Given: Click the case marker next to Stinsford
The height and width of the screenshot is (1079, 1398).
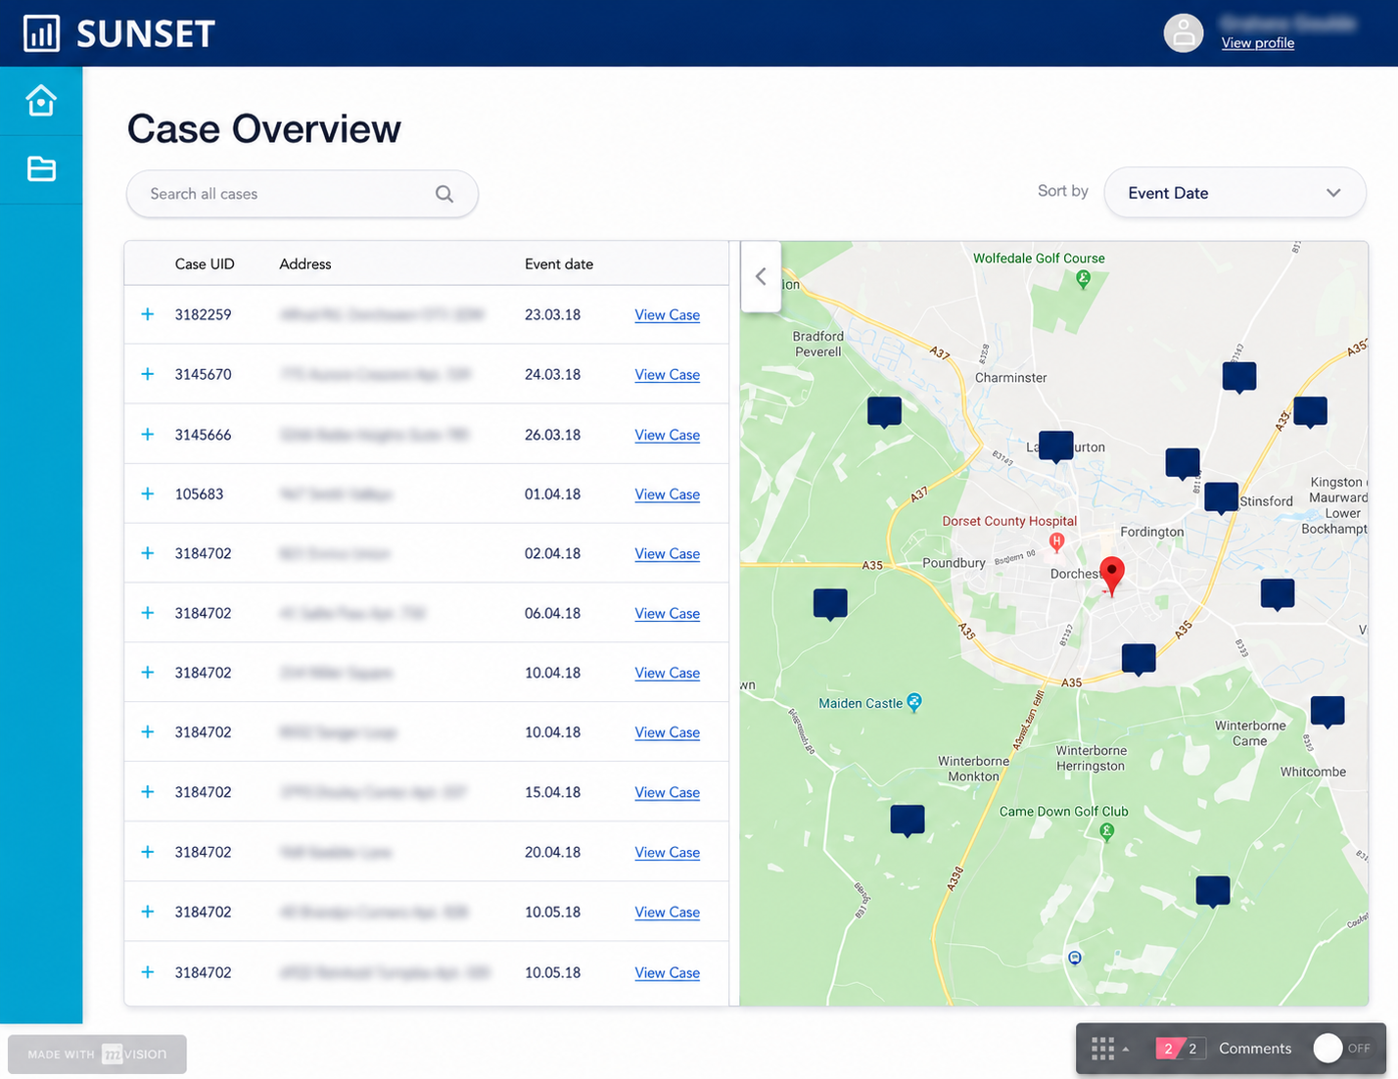Looking at the screenshot, I should pos(1221,497).
